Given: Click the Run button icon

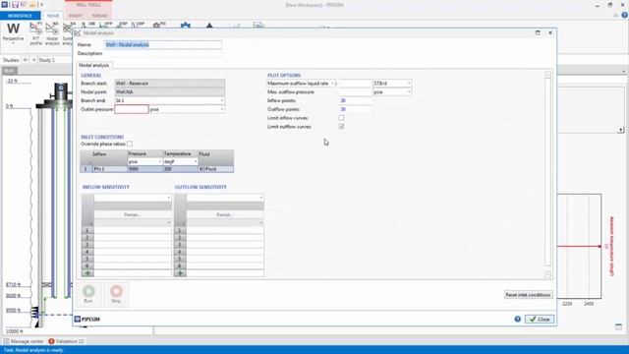Looking at the screenshot, I should click(x=88, y=291).
